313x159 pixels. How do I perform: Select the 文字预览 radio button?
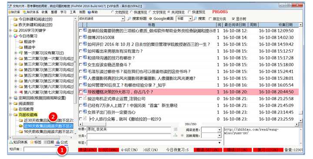click(150, 12)
